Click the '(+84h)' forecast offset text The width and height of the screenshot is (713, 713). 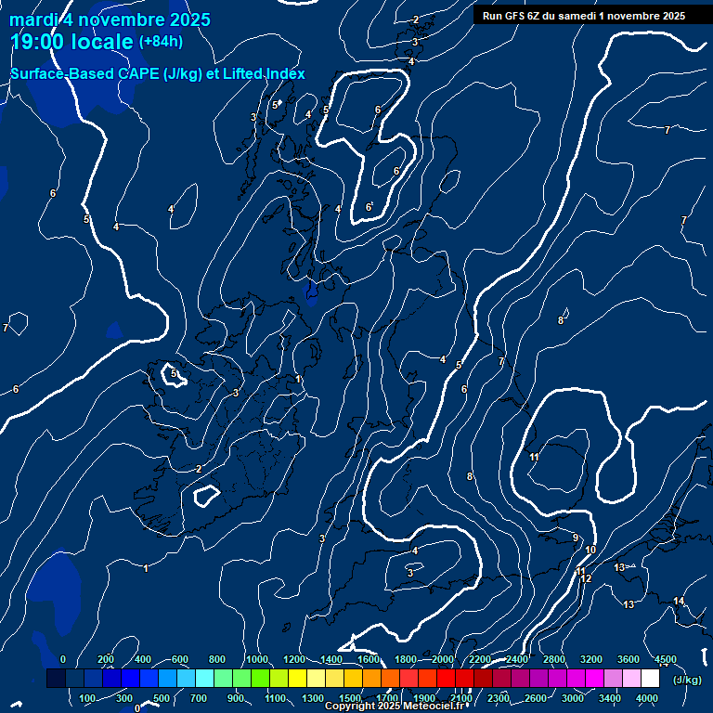pyautogui.click(x=161, y=42)
